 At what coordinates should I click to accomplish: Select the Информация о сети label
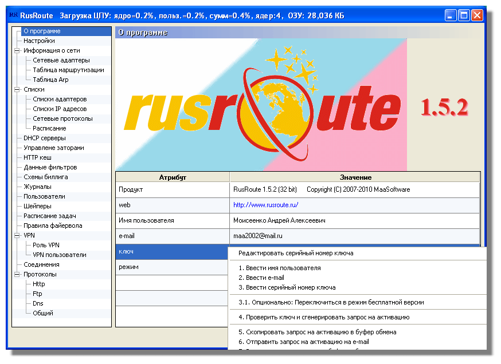coord(52,50)
